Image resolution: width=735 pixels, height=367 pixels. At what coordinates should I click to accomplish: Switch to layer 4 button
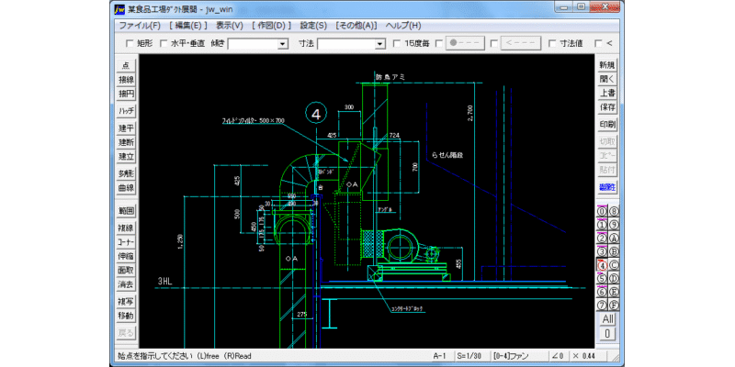point(602,265)
